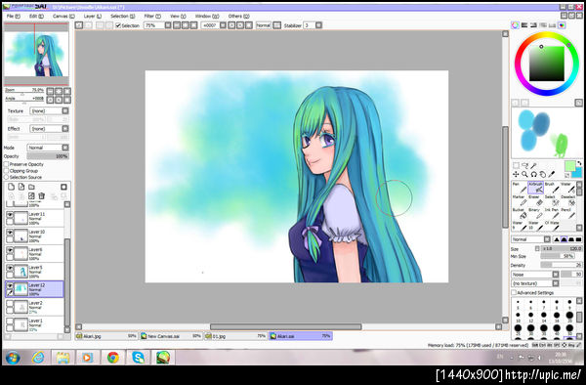Switch to the New Canvas.sai tab

(x=171, y=336)
